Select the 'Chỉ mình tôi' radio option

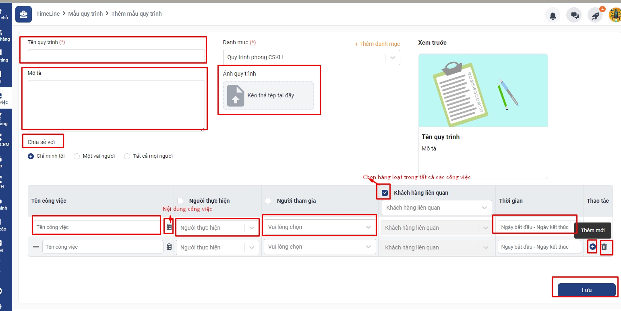[x=31, y=156]
